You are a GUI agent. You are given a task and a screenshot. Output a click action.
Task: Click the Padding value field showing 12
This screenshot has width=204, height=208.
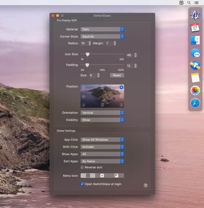[130, 66]
